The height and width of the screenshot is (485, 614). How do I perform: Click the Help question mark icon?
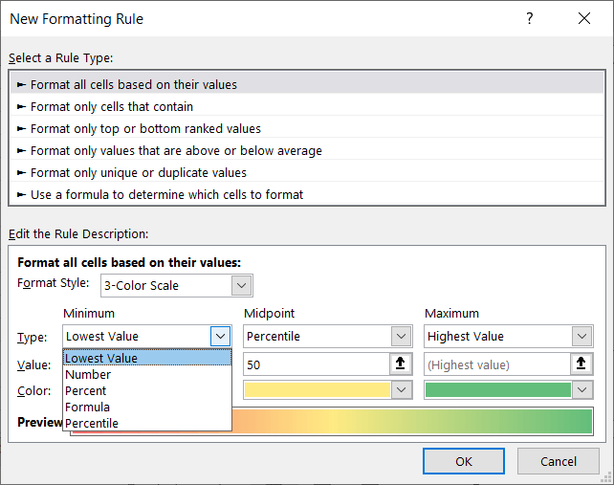pyautogui.click(x=530, y=19)
